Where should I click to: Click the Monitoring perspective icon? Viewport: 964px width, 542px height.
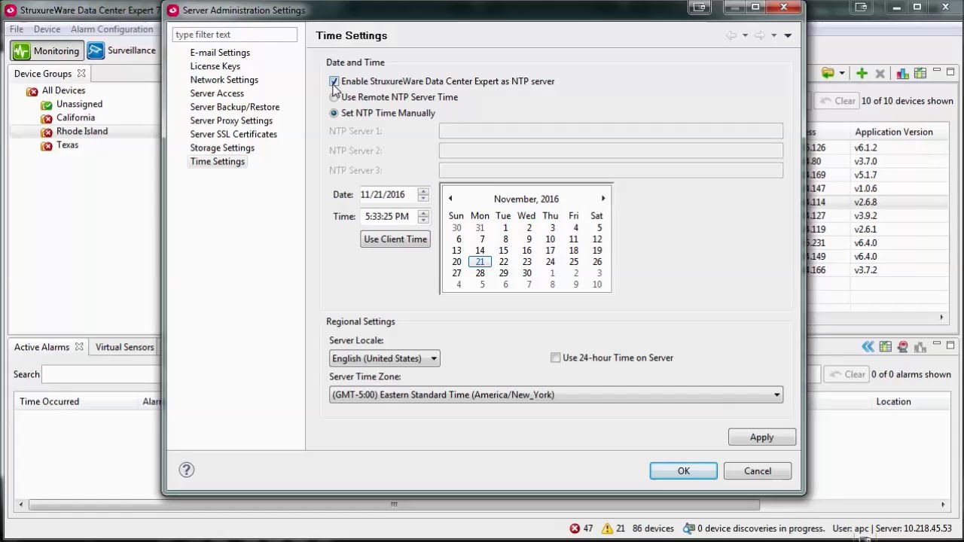point(21,51)
